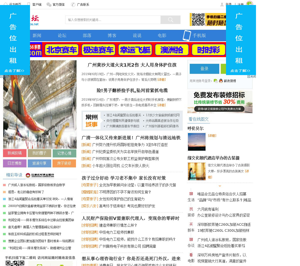
Task: Click the blue 登录 button
Action: [x=204, y=69]
